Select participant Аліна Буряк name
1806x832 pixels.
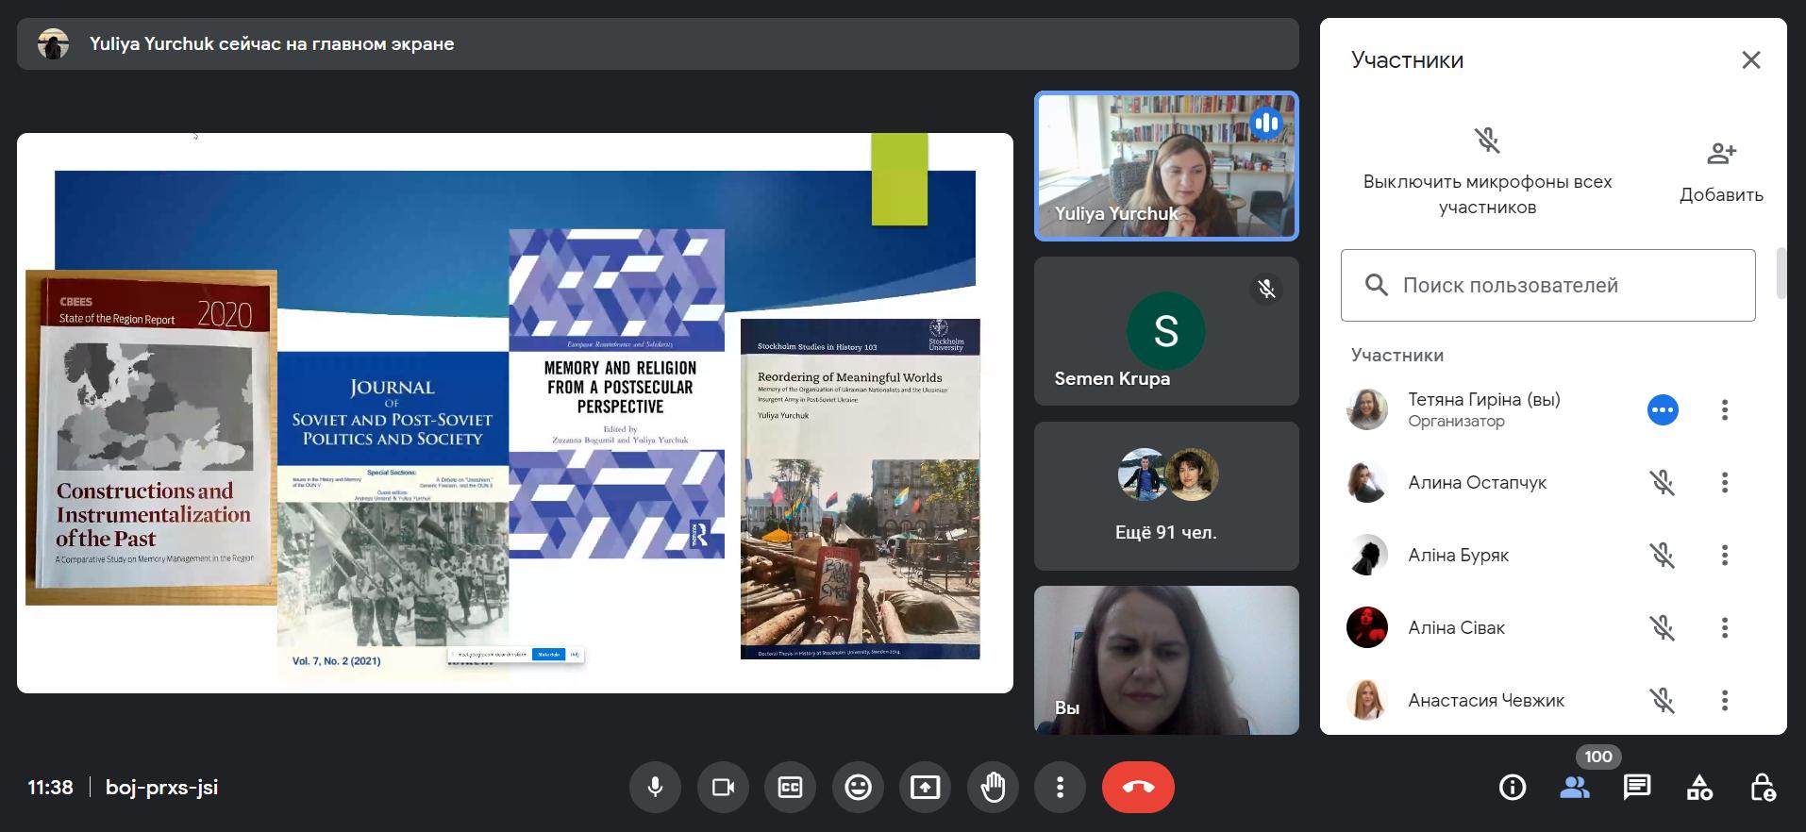pyautogui.click(x=1459, y=555)
